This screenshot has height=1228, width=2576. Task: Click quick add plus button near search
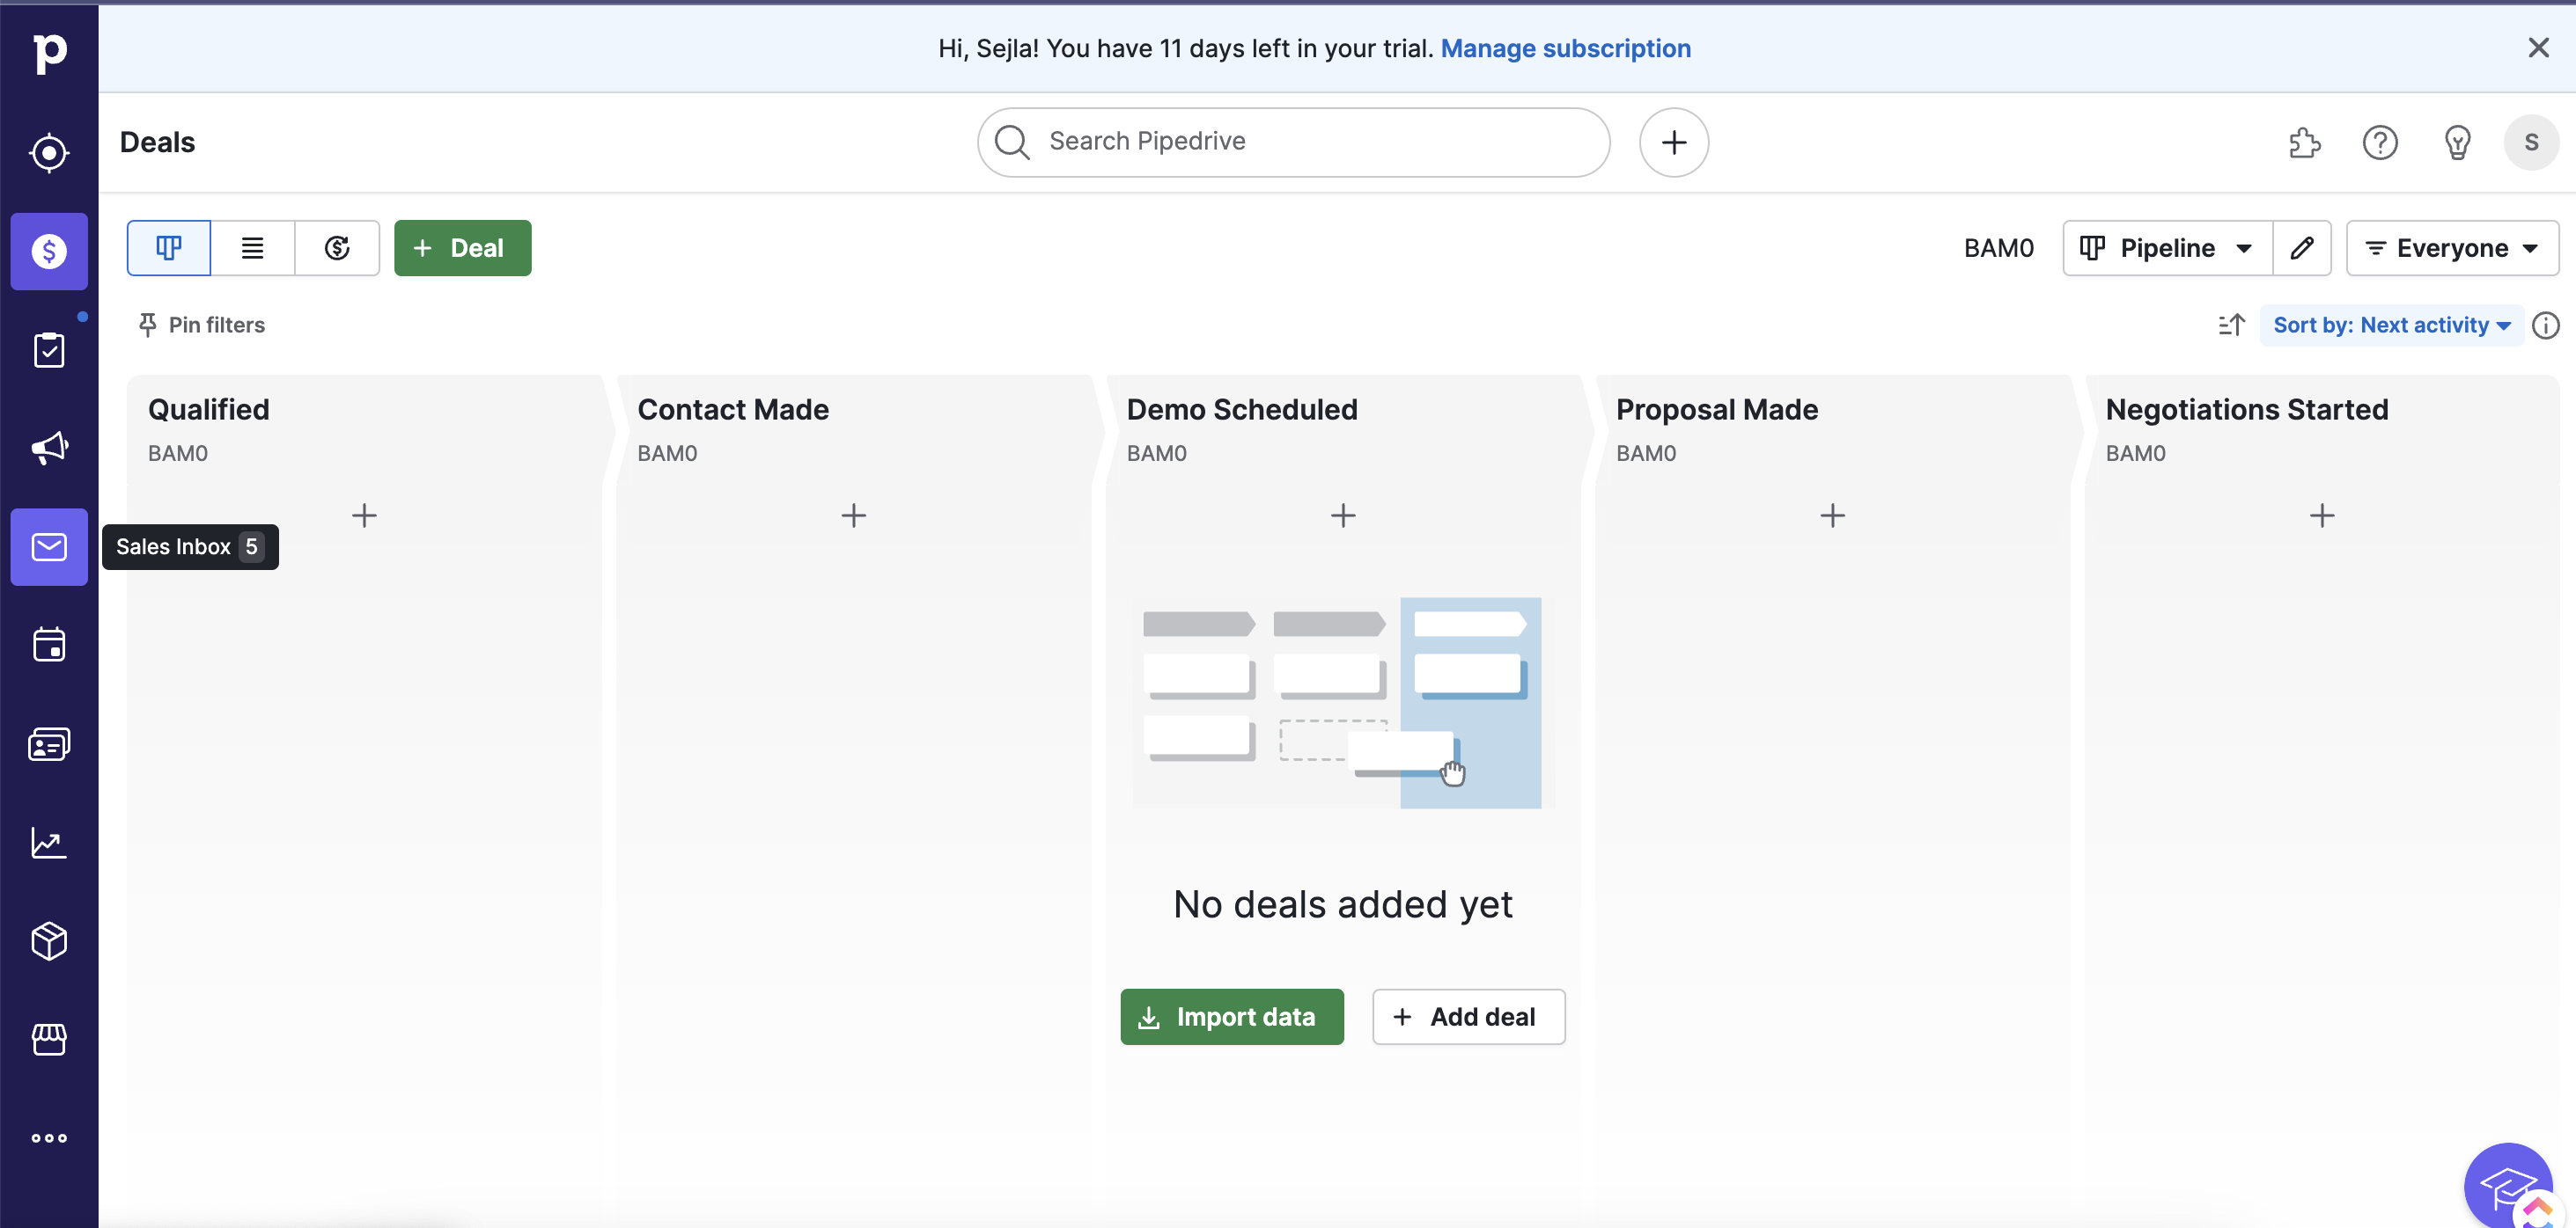pyautogui.click(x=1674, y=142)
